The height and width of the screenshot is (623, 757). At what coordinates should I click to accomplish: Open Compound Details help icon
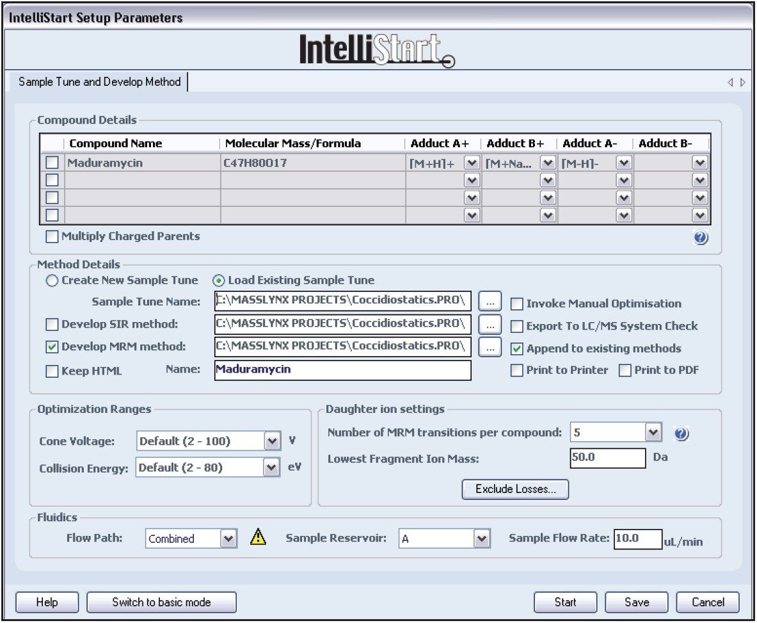tap(701, 237)
